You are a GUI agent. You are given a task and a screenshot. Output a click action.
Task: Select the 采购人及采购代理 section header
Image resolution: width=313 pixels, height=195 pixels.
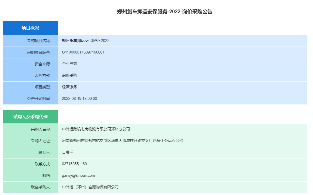coord(30,117)
